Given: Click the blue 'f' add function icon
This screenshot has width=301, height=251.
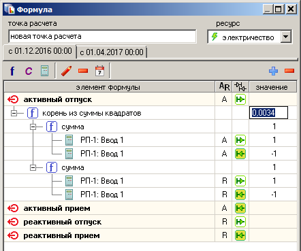Looking at the screenshot, I should 12,71.
